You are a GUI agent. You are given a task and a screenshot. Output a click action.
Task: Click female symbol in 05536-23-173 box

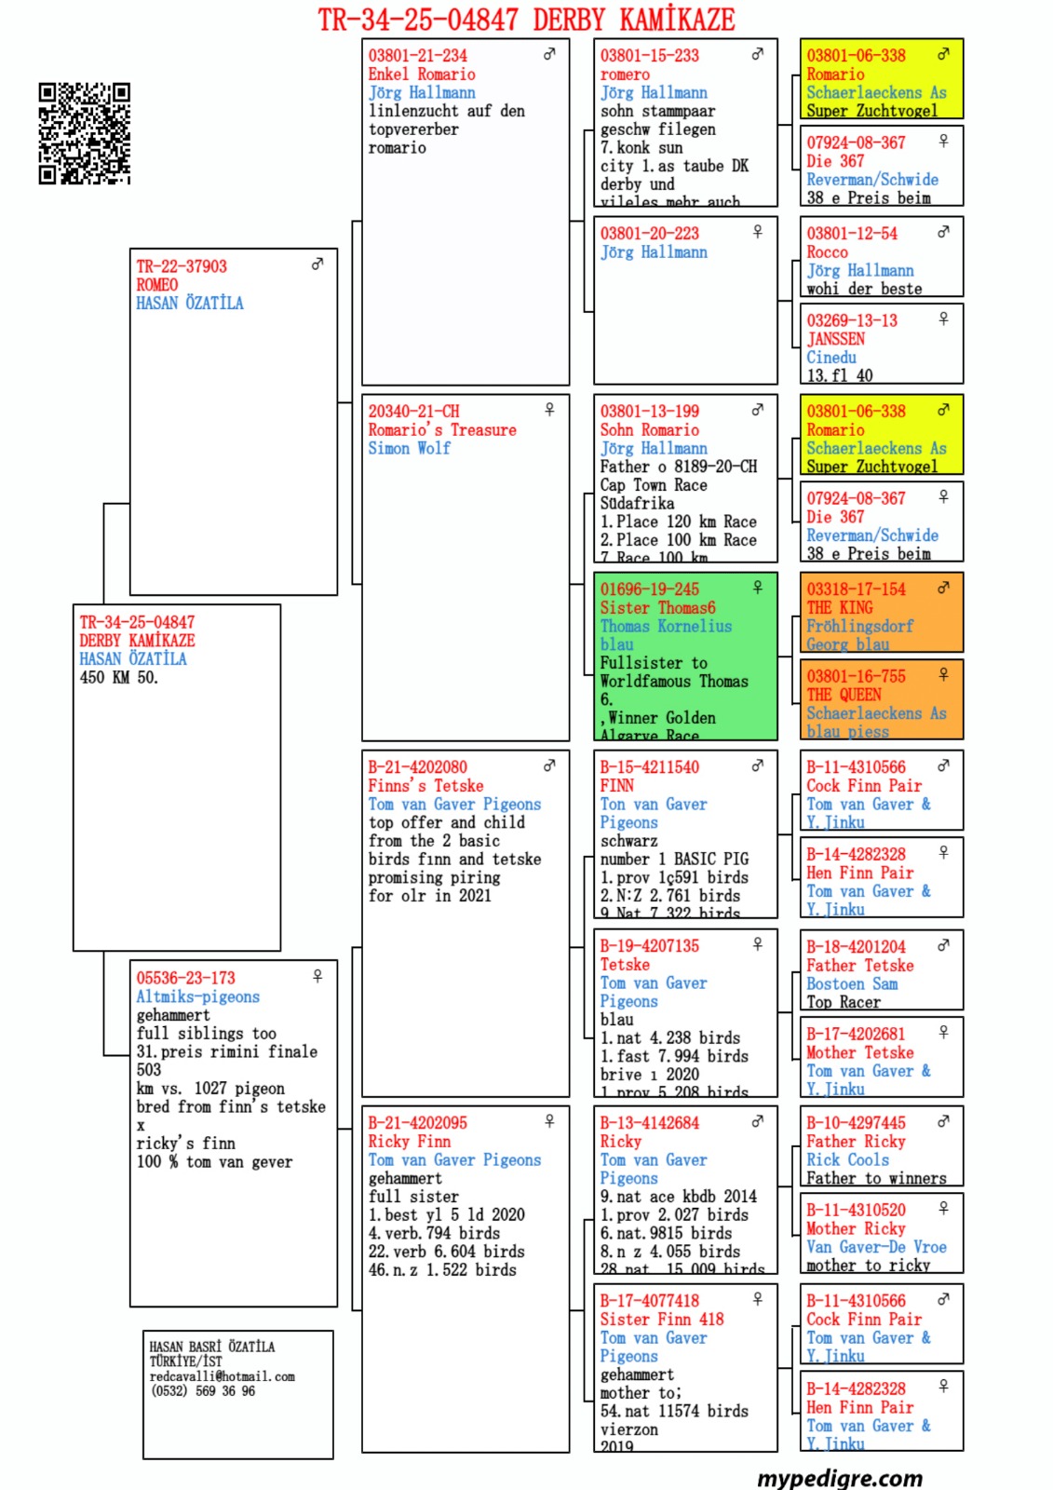coord(317,976)
